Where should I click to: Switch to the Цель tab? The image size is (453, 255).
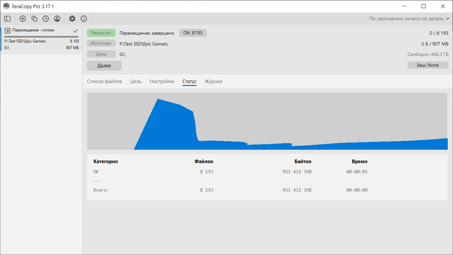pyautogui.click(x=136, y=81)
